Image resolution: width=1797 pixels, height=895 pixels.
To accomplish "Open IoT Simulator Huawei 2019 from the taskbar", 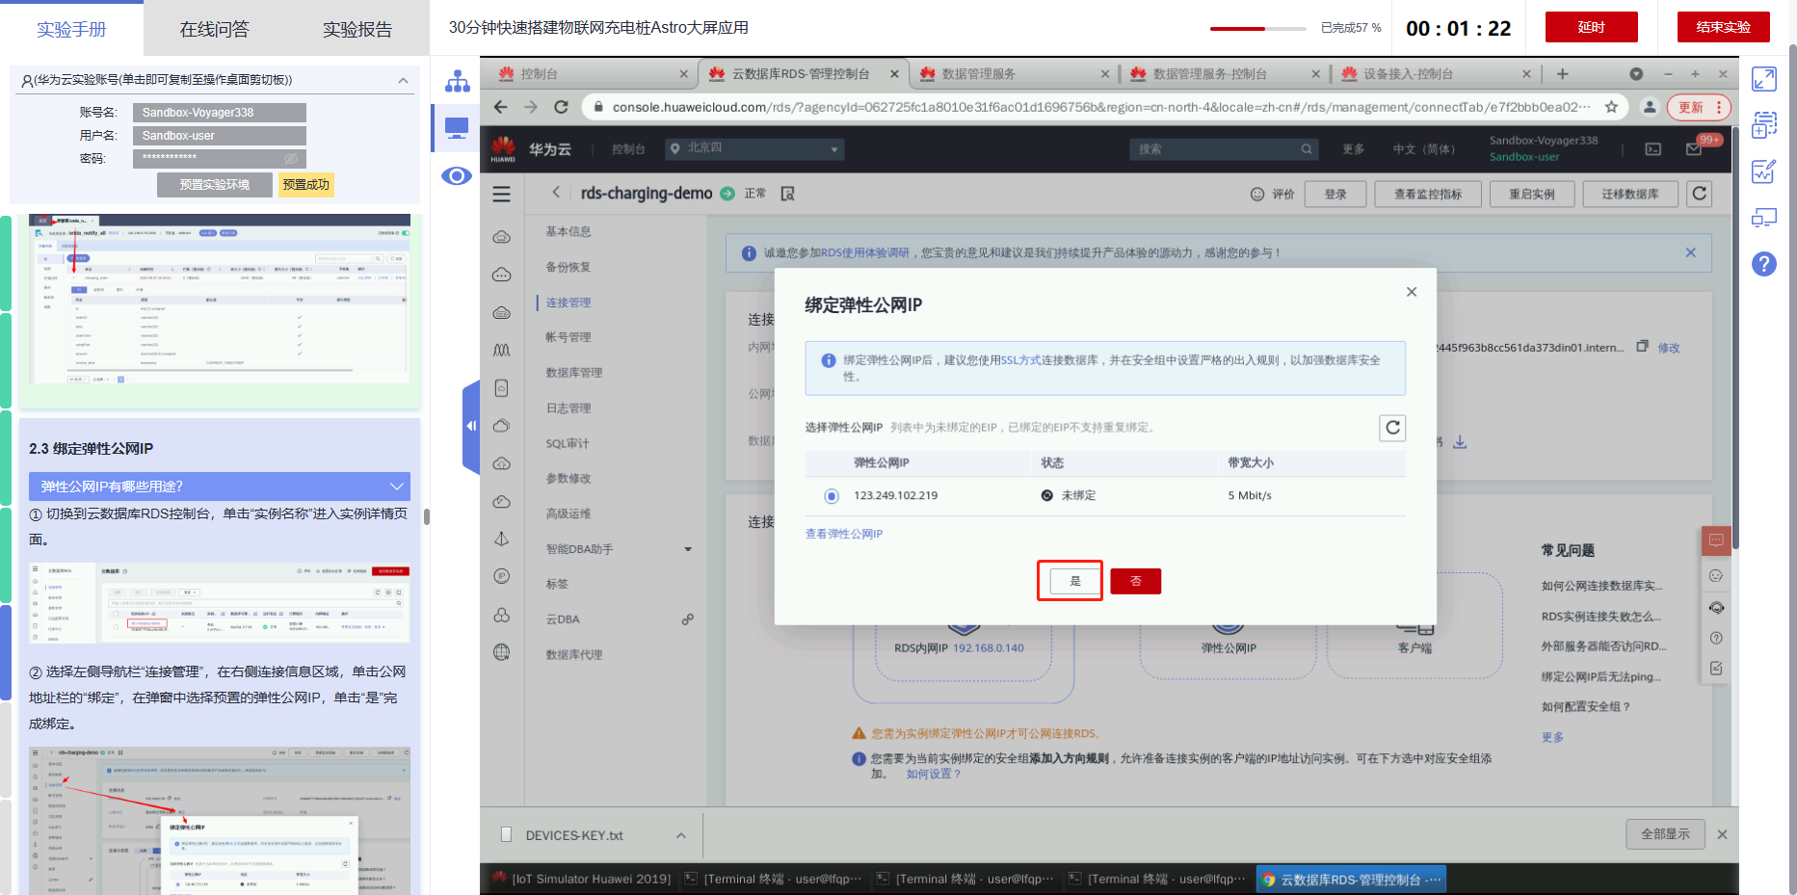I will click(x=581, y=880).
